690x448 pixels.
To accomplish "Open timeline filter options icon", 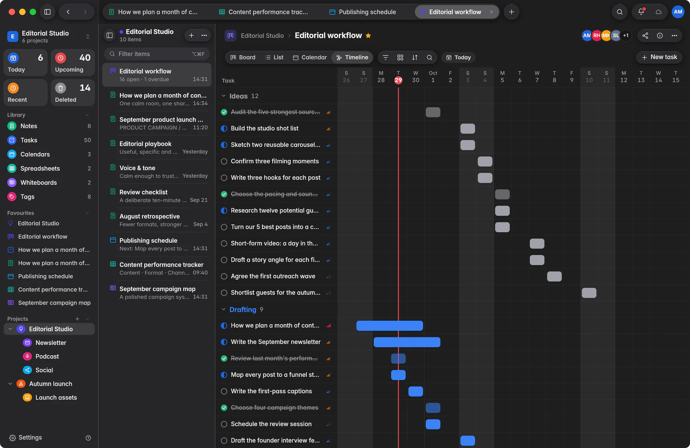I will click(x=386, y=57).
